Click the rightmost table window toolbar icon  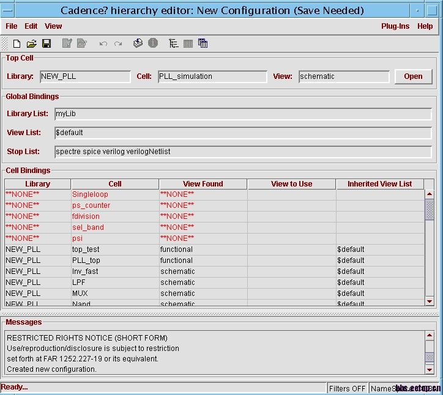click(x=203, y=43)
